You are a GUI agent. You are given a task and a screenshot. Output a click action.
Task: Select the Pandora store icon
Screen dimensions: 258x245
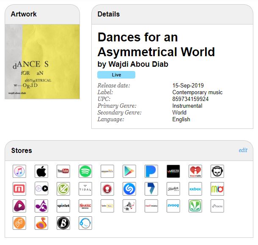pyautogui.click(x=151, y=171)
